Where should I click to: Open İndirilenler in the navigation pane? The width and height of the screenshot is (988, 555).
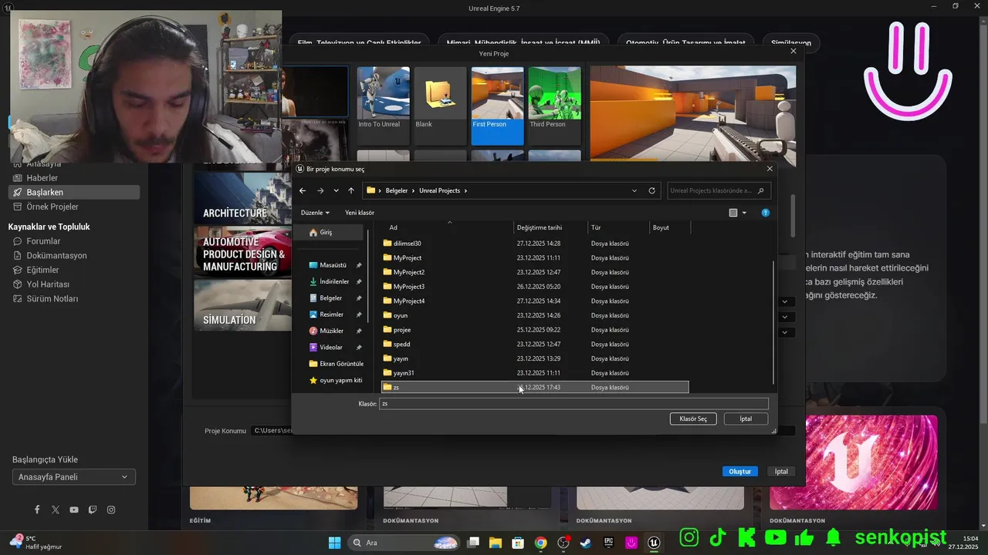point(335,281)
